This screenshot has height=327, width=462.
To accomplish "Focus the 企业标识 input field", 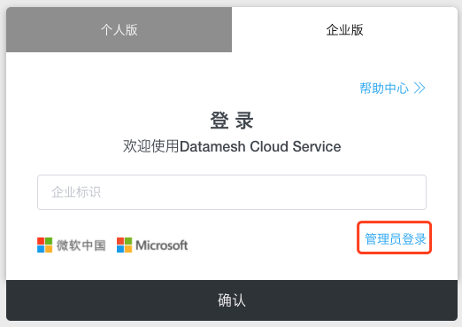I will 232,192.
